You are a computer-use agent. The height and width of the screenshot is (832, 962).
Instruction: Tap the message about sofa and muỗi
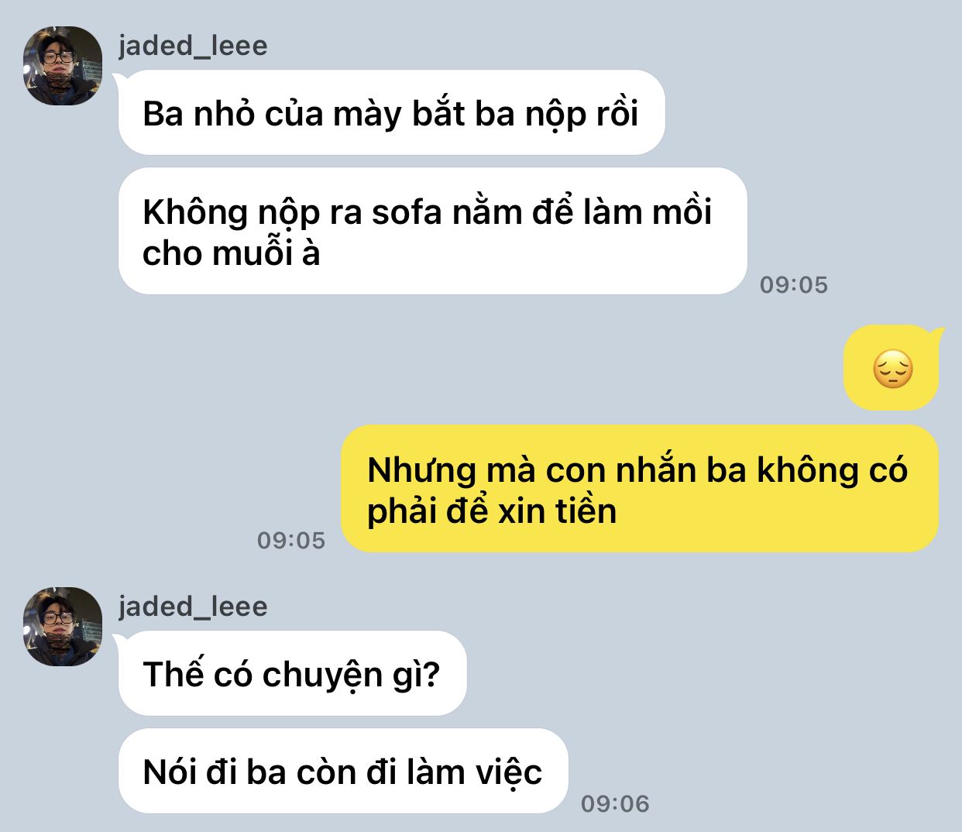click(x=432, y=232)
